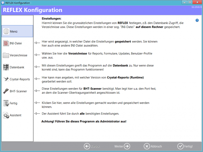The width and height of the screenshot is (203, 152).
Task: Click the Assistent wizard icon
Action: click(x=6, y=115)
